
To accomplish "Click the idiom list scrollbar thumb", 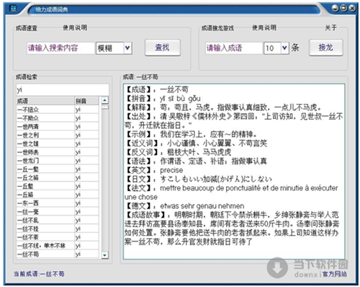I will click(105, 107).
